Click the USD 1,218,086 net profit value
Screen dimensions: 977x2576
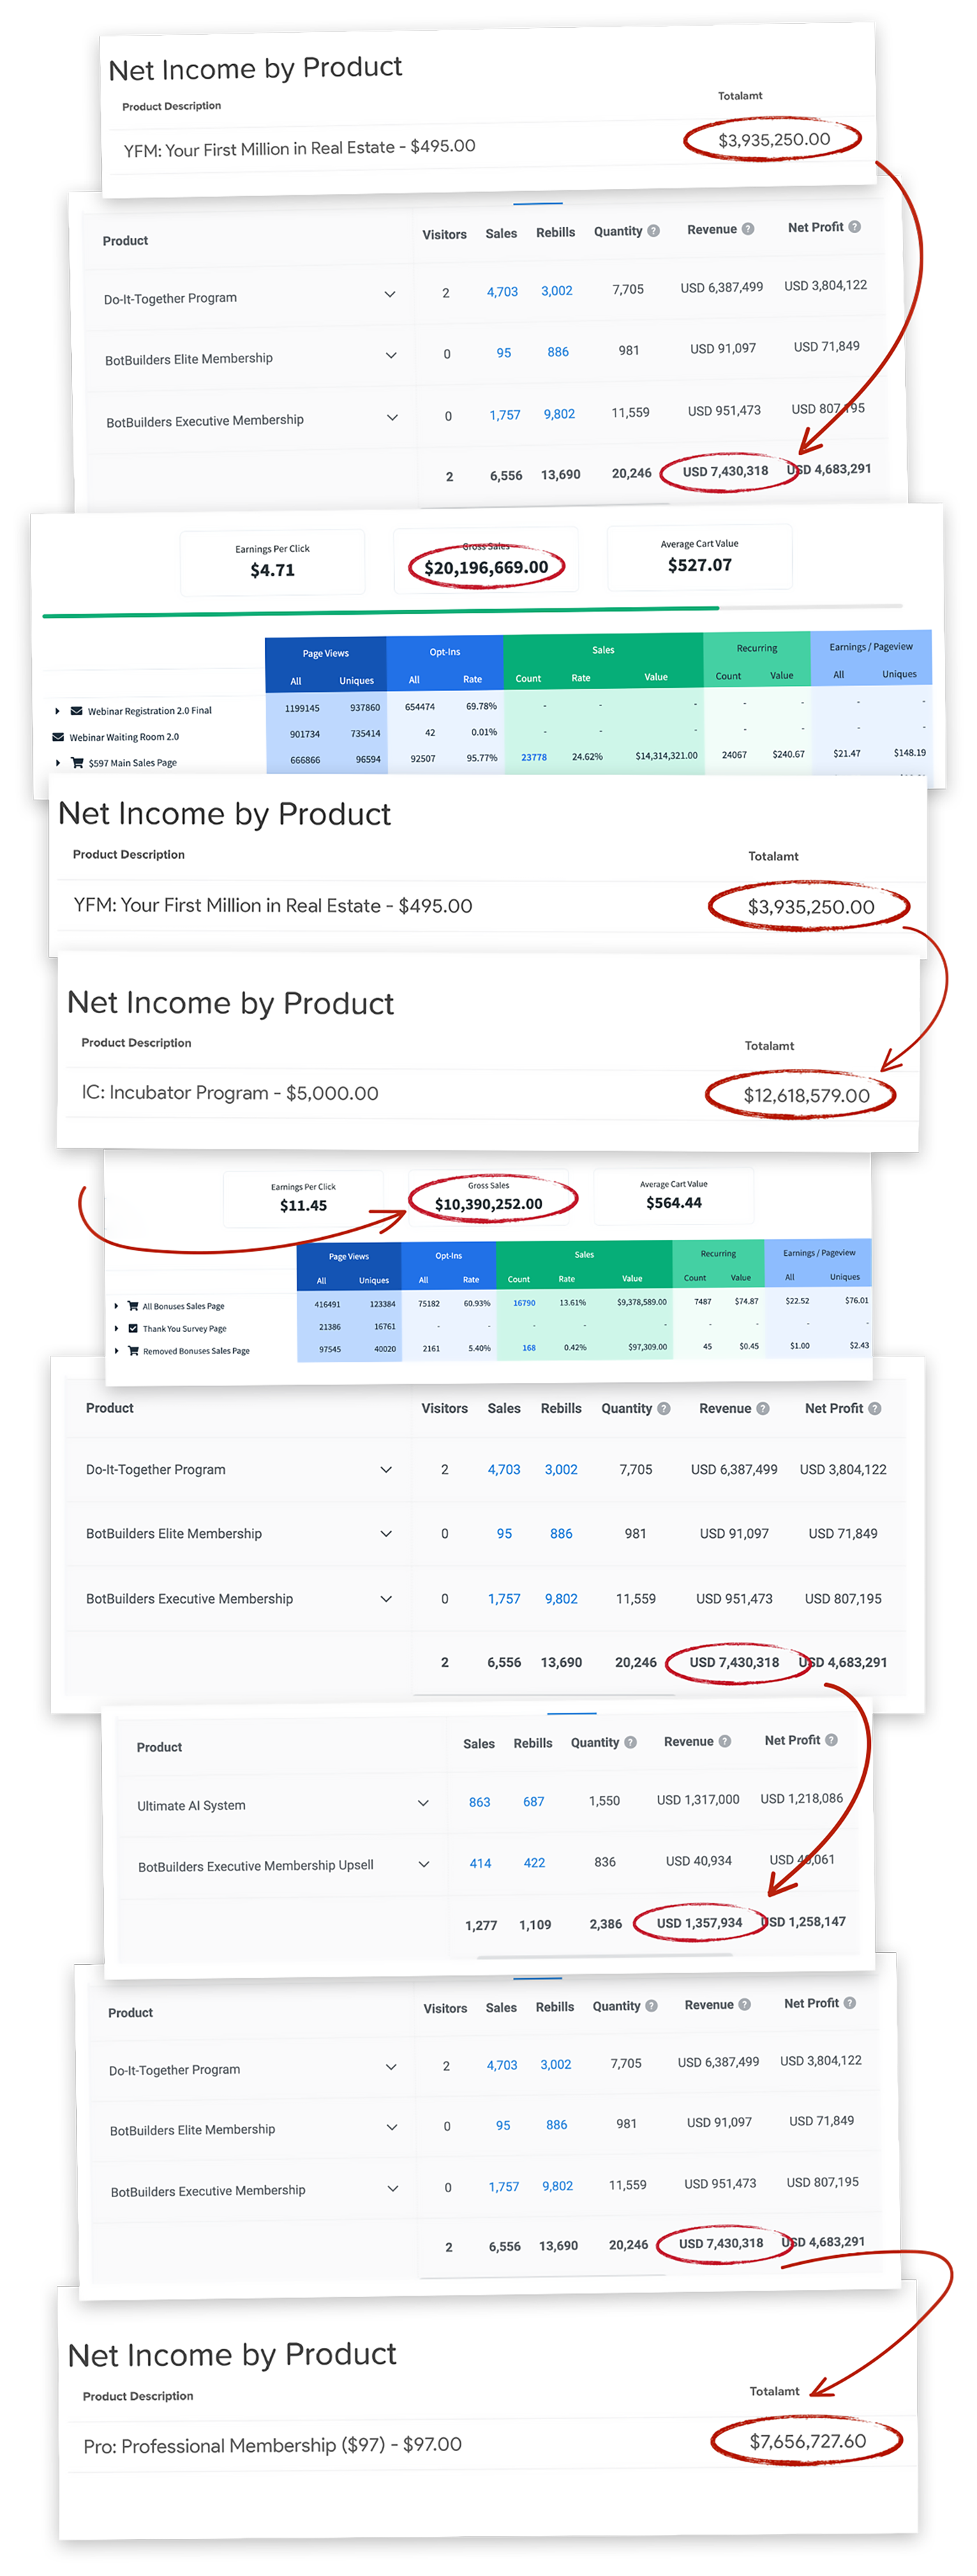coord(801,1798)
